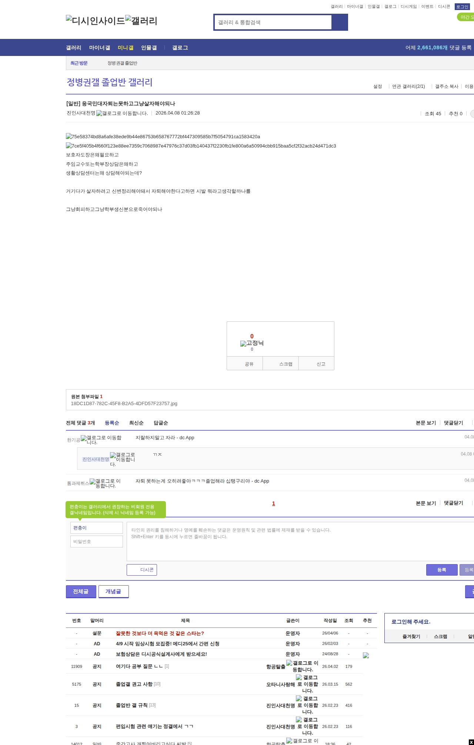Image resolution: width=474 pixels, height=745 pixels.
Task: Click into the comment text area
Action: [x=300, y=542]
